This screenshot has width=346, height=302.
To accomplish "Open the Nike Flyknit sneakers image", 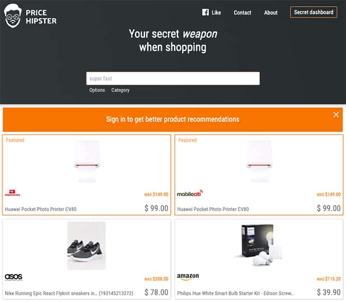I will click(86, 245).
